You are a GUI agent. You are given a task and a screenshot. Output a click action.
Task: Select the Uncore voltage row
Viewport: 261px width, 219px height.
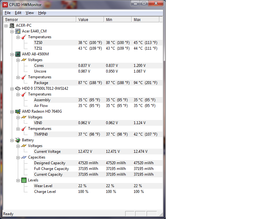[98, 71]
